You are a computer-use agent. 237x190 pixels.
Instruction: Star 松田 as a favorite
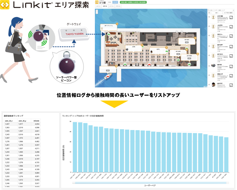click(209, 84)
